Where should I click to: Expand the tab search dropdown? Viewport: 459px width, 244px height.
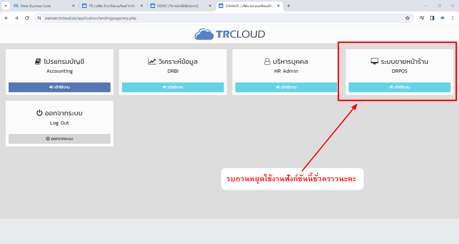pyautogui.click(x=5, y=6)
